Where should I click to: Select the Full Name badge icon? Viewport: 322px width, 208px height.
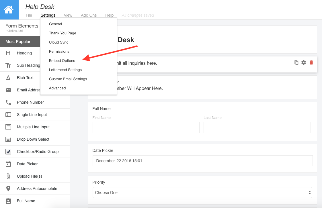[x=8, y=201]
